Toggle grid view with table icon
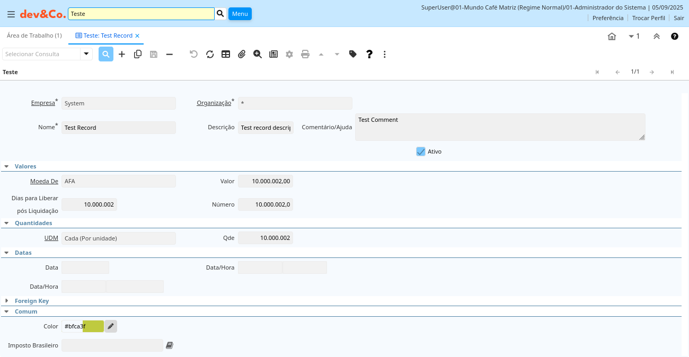Screen dimensions: 689x357 [226, 54]
